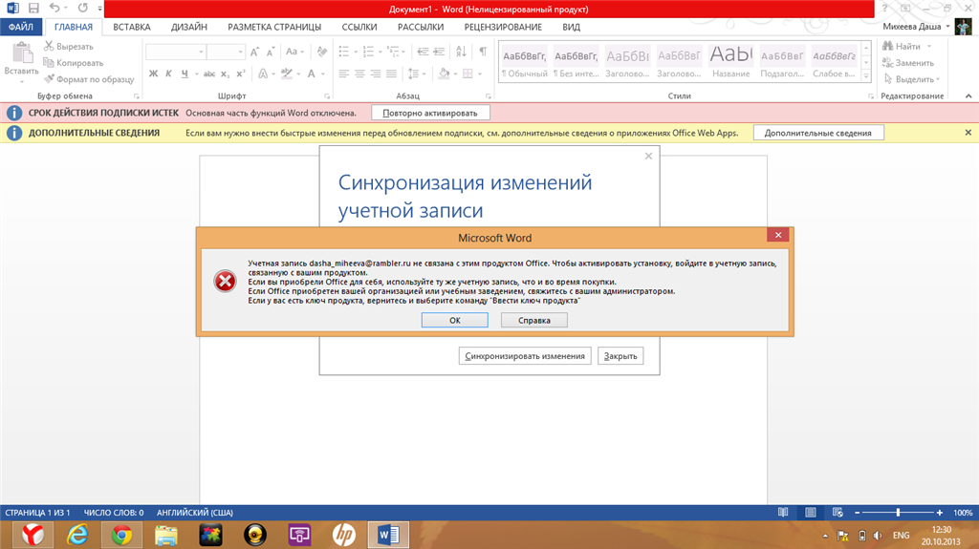Click the Копировать copy command

[x=73, y=62]
